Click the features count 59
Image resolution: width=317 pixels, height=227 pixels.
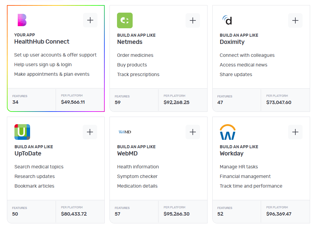point(118,102)
